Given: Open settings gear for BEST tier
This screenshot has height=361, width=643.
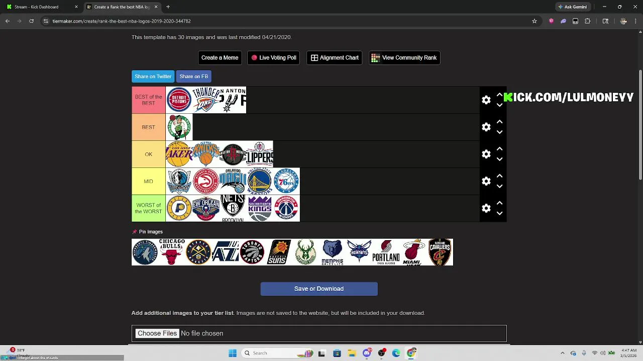Looking at the screenshot, I should (486, 127).
